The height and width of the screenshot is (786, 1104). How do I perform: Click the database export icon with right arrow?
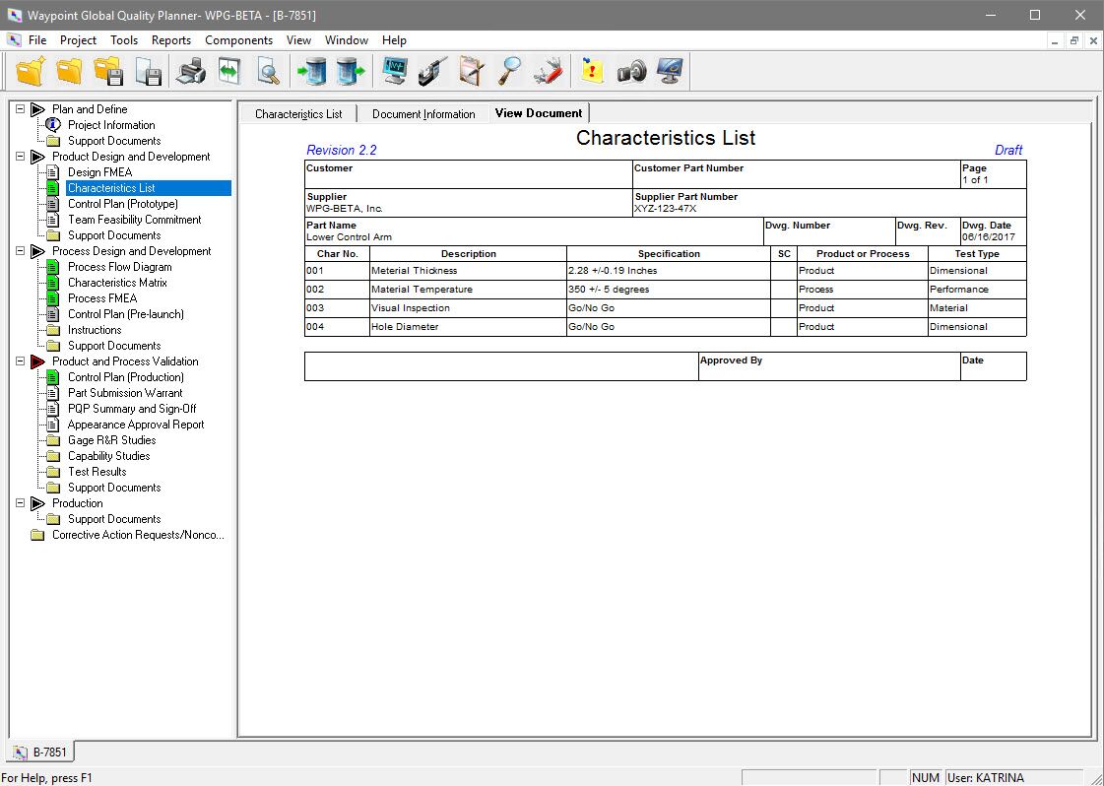[x=351, y=71]
